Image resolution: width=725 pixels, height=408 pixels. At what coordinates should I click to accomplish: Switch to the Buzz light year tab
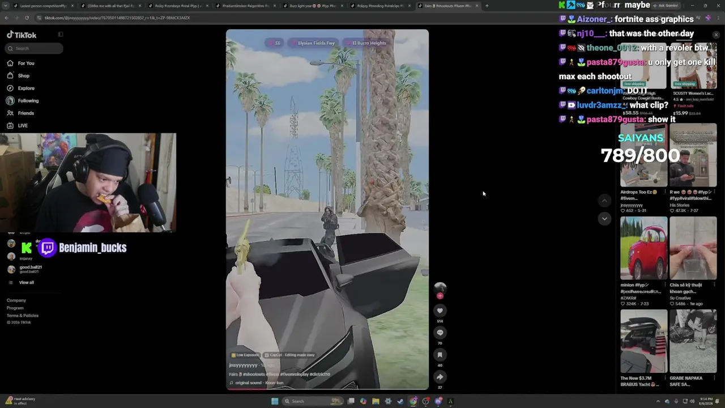coord(313,6)
